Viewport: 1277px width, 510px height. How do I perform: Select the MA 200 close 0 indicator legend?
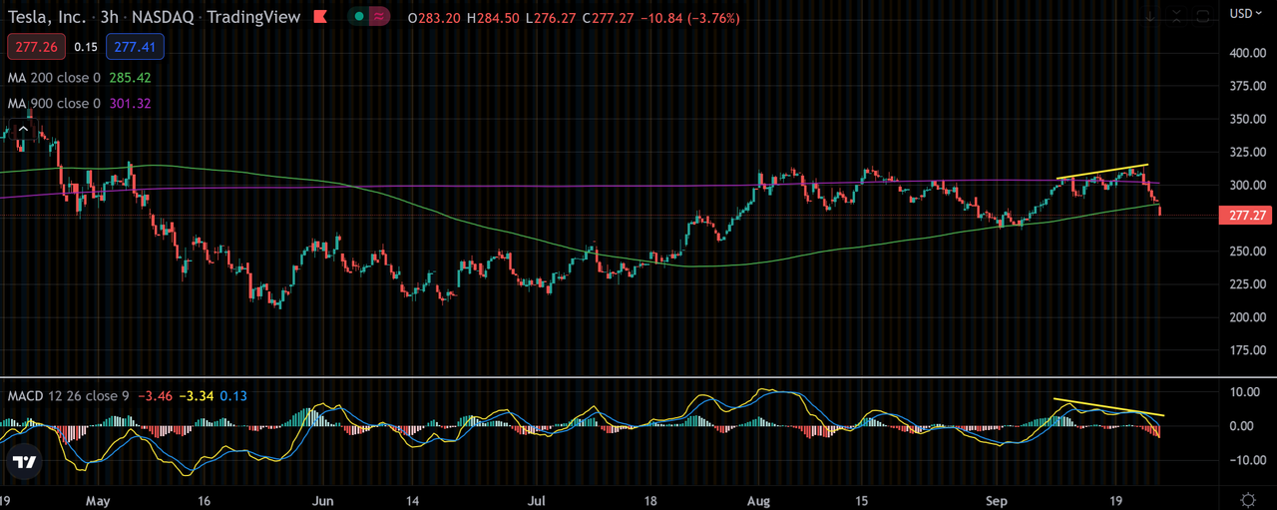54,78
